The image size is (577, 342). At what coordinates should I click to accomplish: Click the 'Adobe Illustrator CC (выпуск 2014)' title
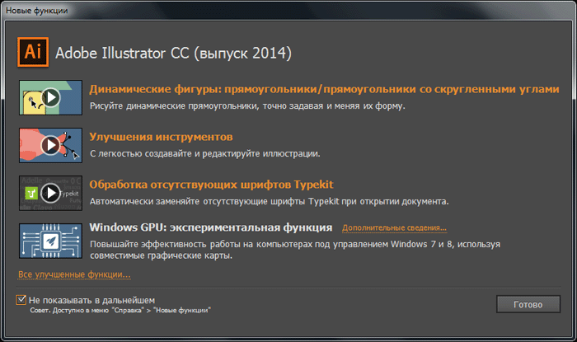[173, 54]
